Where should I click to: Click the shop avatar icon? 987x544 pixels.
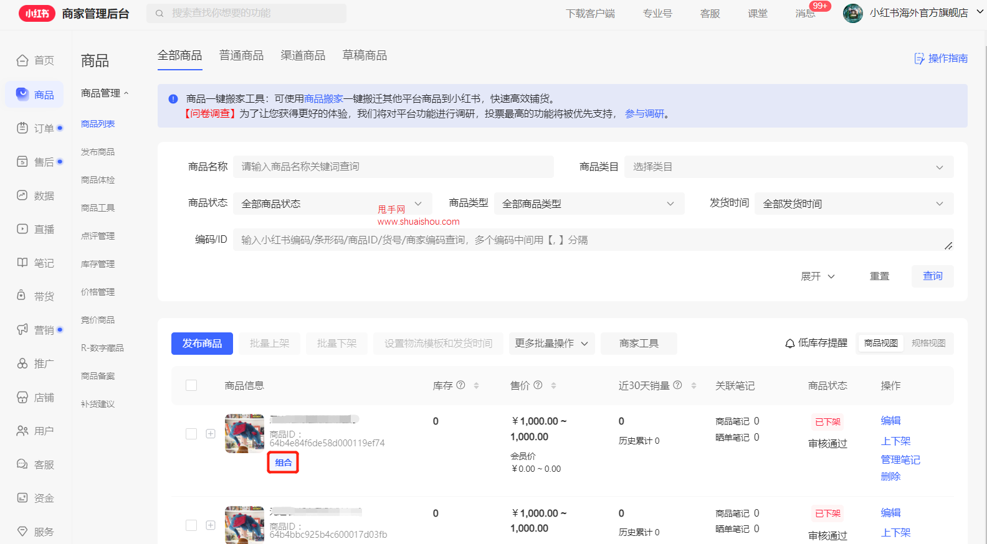click(x=853, y=13)
